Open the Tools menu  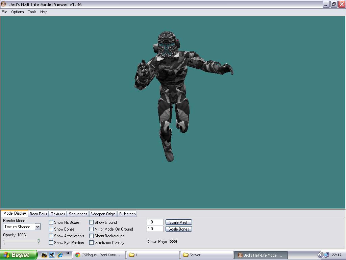pyautogui.click(x=32, y=12)
